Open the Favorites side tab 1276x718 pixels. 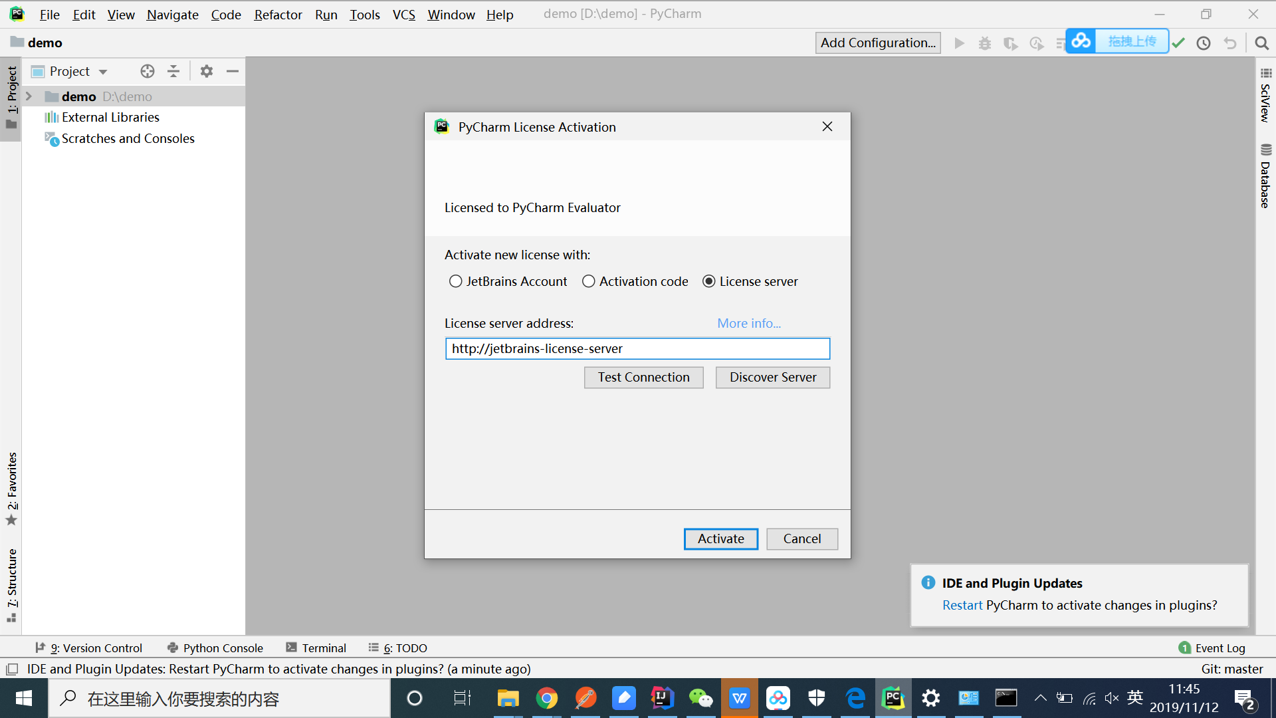(11, 489)
